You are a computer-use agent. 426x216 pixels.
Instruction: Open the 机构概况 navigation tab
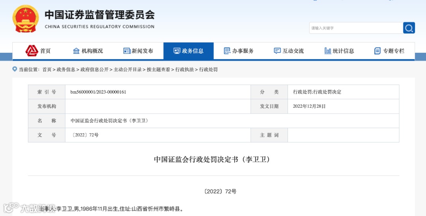click(88, 51)
